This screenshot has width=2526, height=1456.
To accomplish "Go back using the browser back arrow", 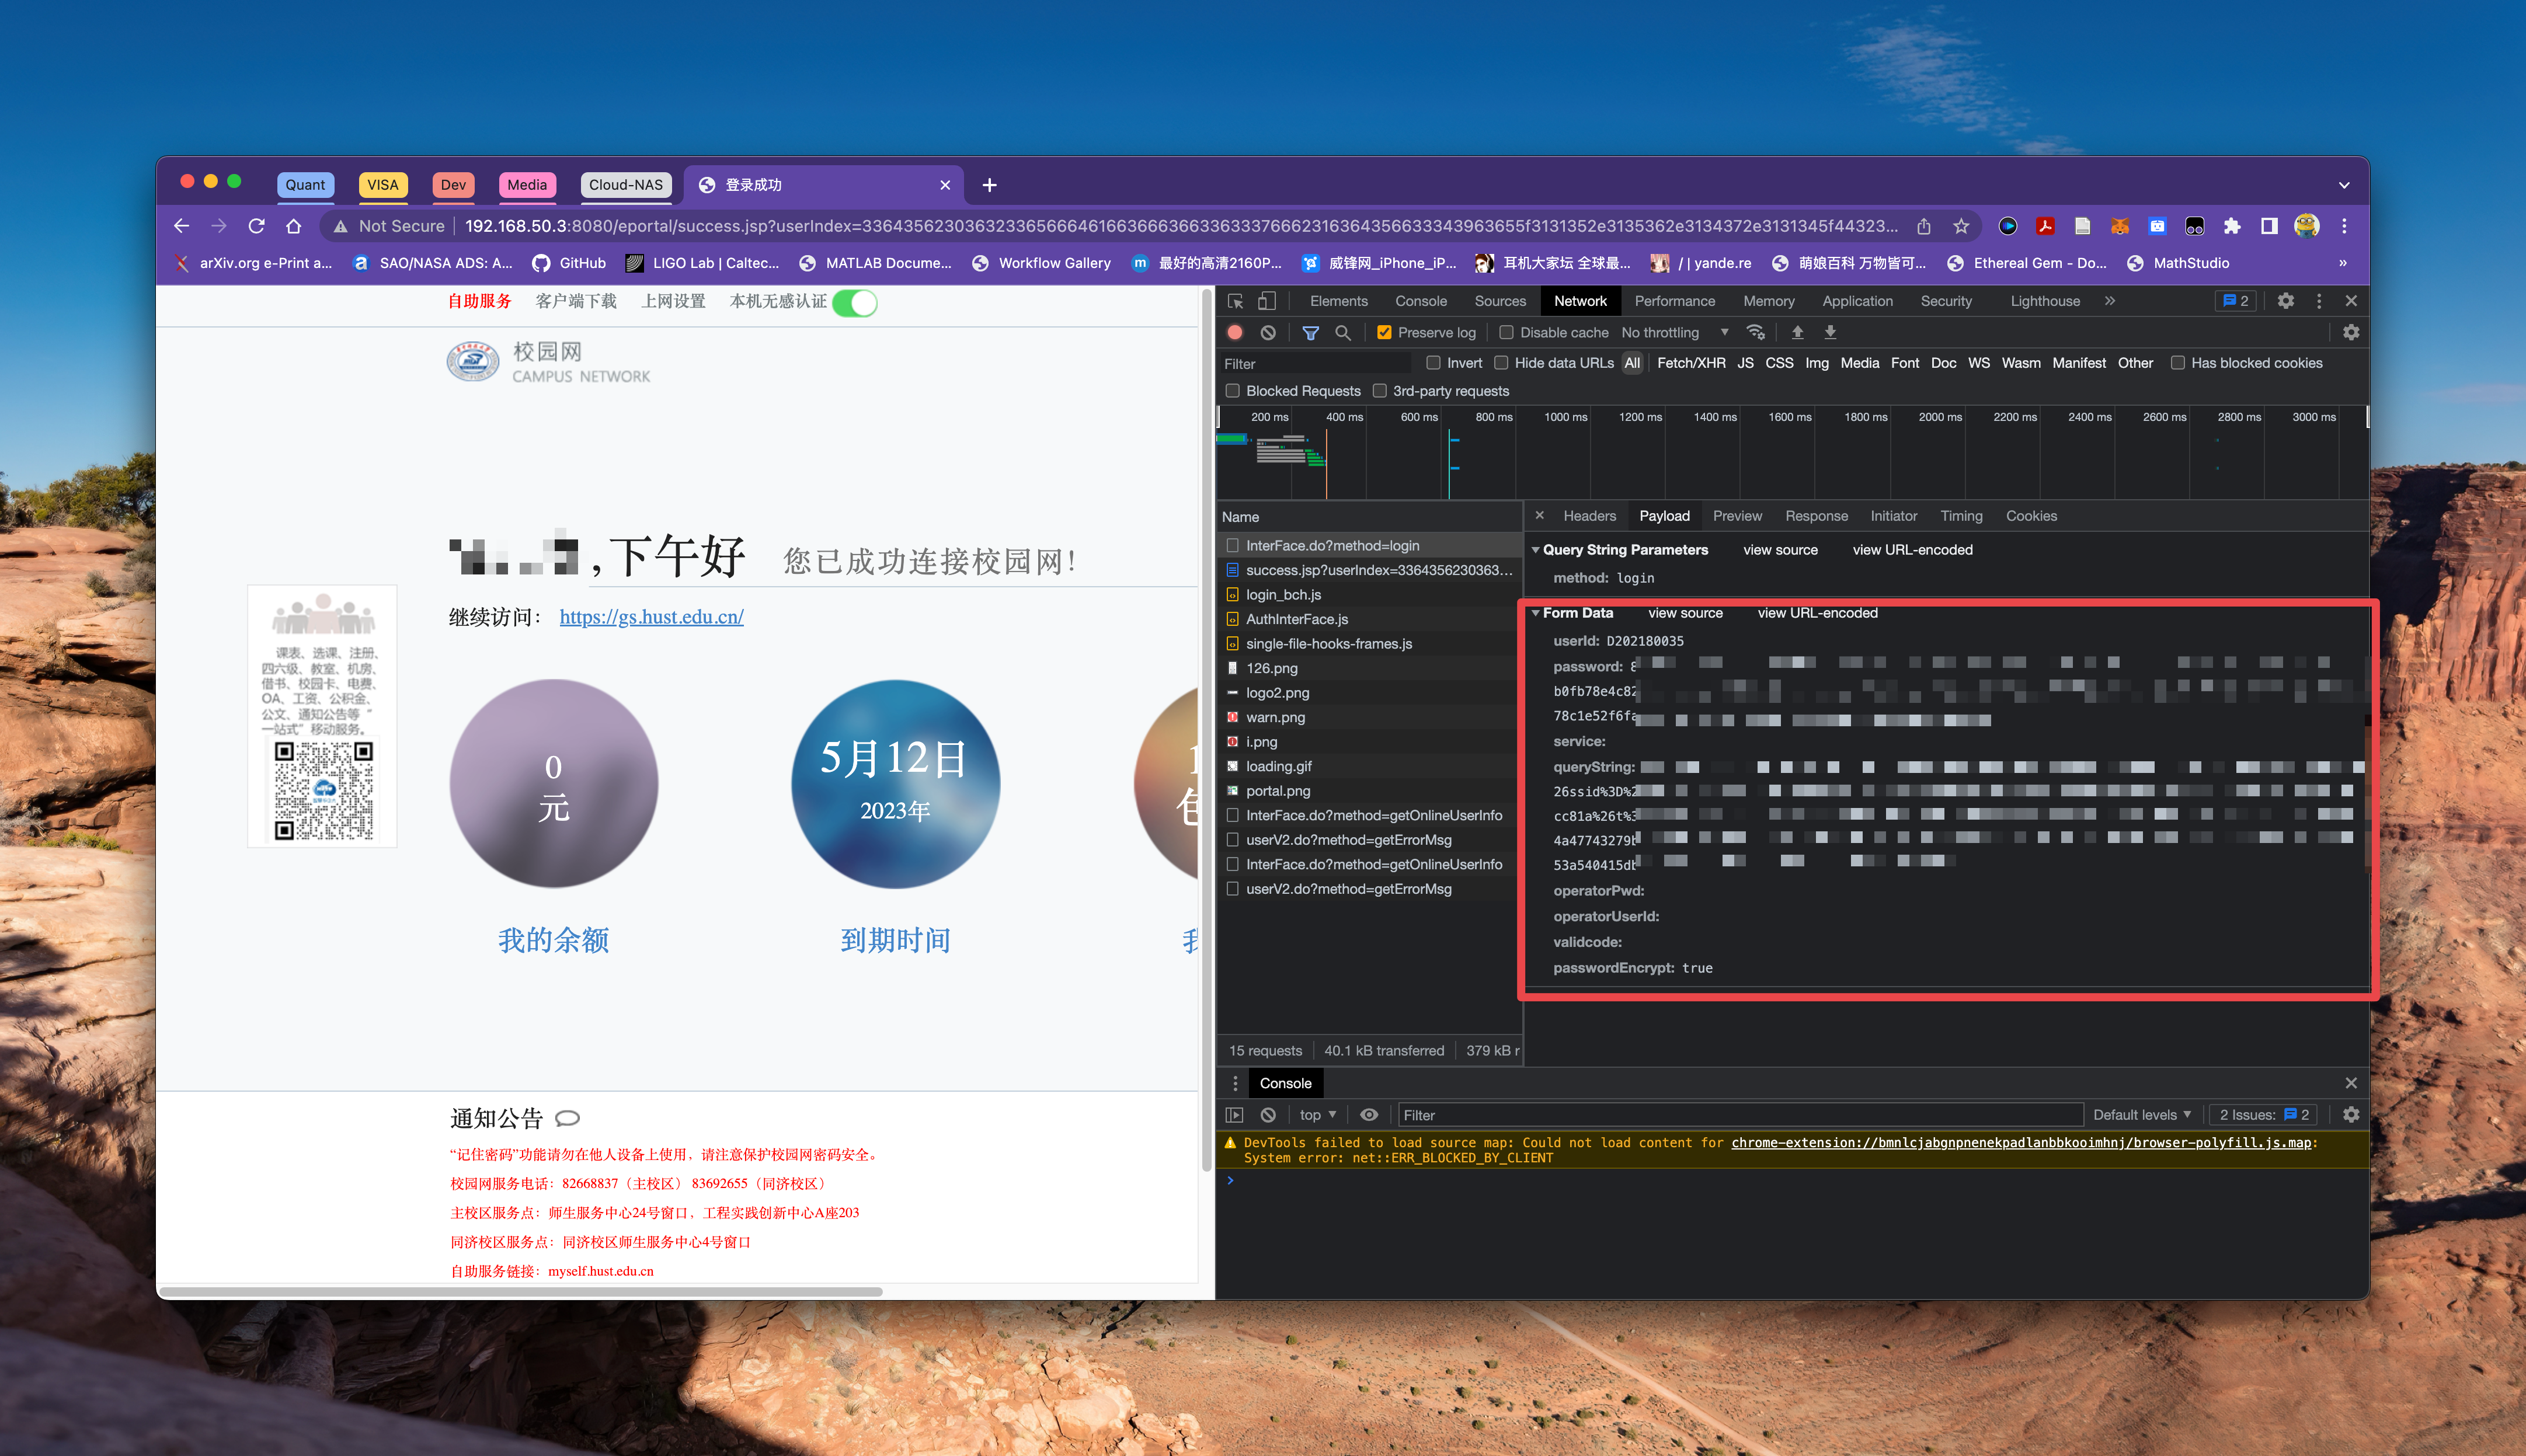I will 181,226.
